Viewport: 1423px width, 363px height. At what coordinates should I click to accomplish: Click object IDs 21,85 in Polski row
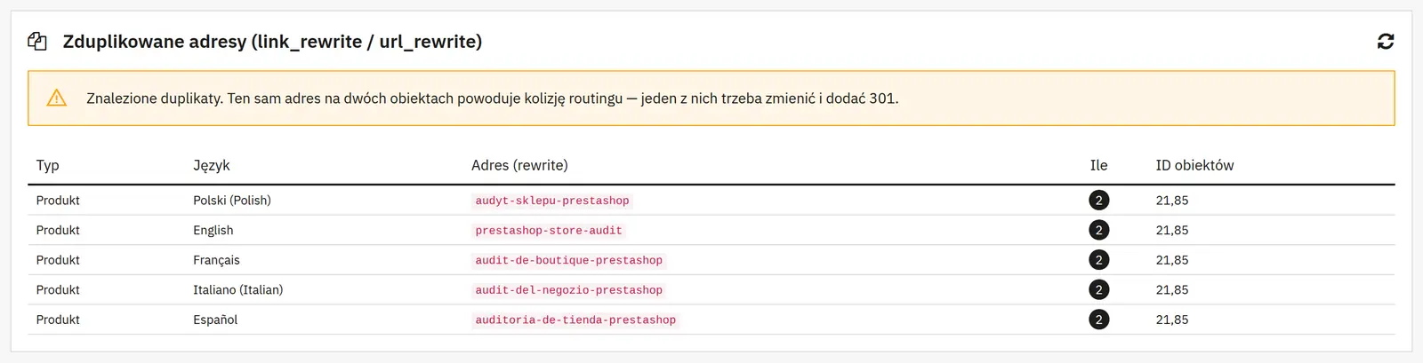1172,201
